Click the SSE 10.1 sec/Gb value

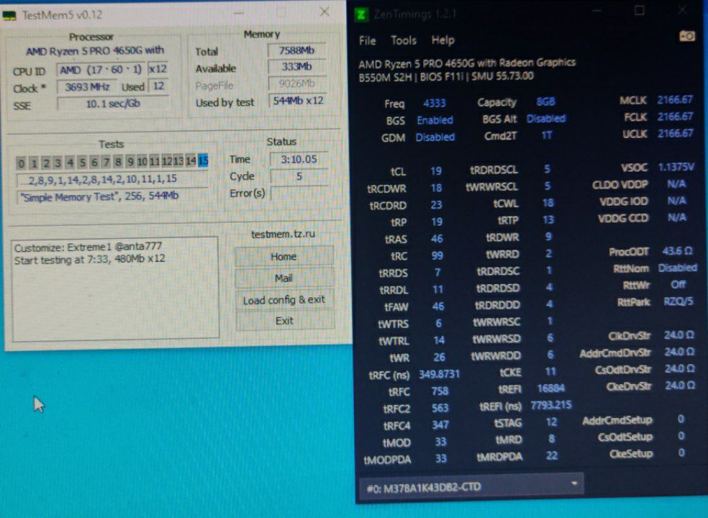(x=113, y=104)
